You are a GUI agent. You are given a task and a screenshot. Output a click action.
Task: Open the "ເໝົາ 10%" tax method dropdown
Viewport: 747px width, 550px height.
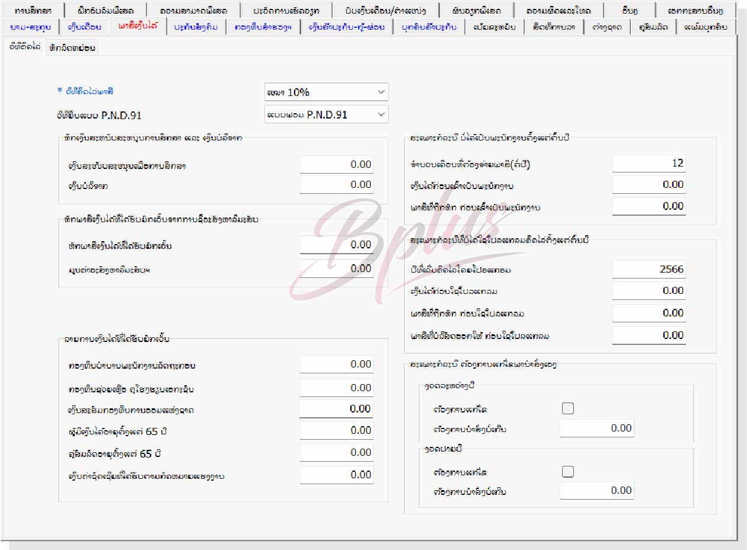click(325, 92)
